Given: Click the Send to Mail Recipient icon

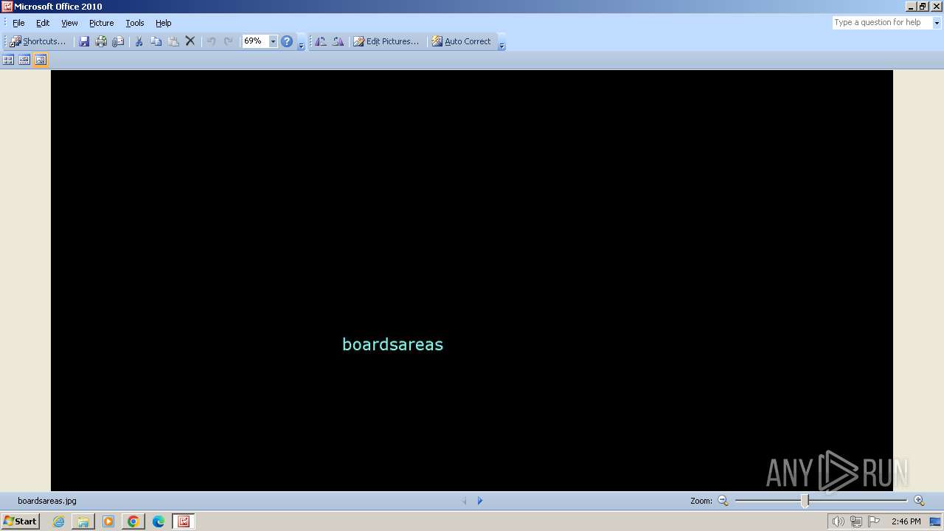Looking at the screenshot, I should tap(118, 41).
